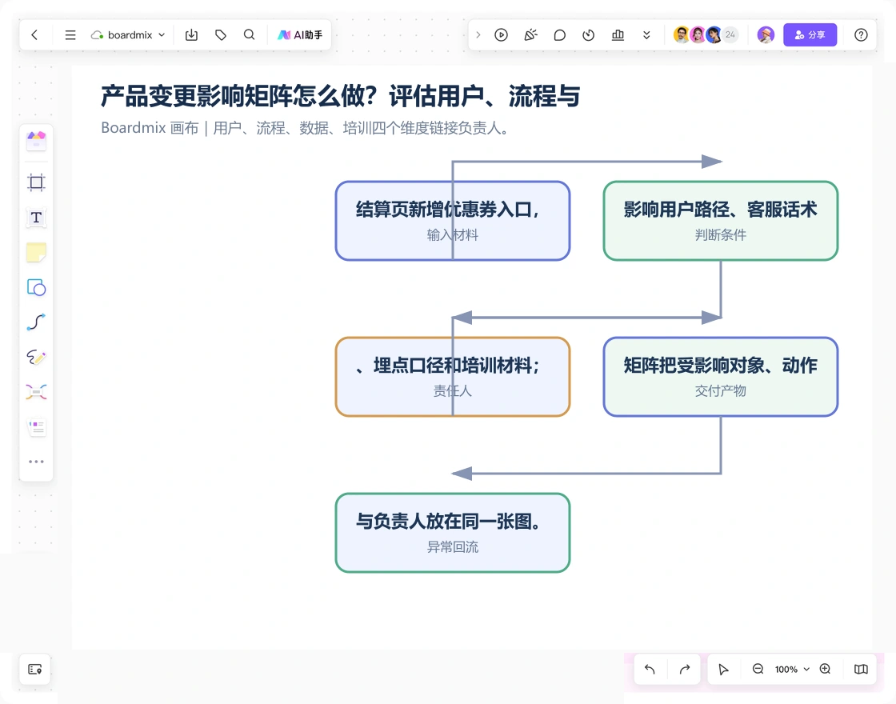Select the cursor pointer tool
896x704 pixels.
(723, 669)
